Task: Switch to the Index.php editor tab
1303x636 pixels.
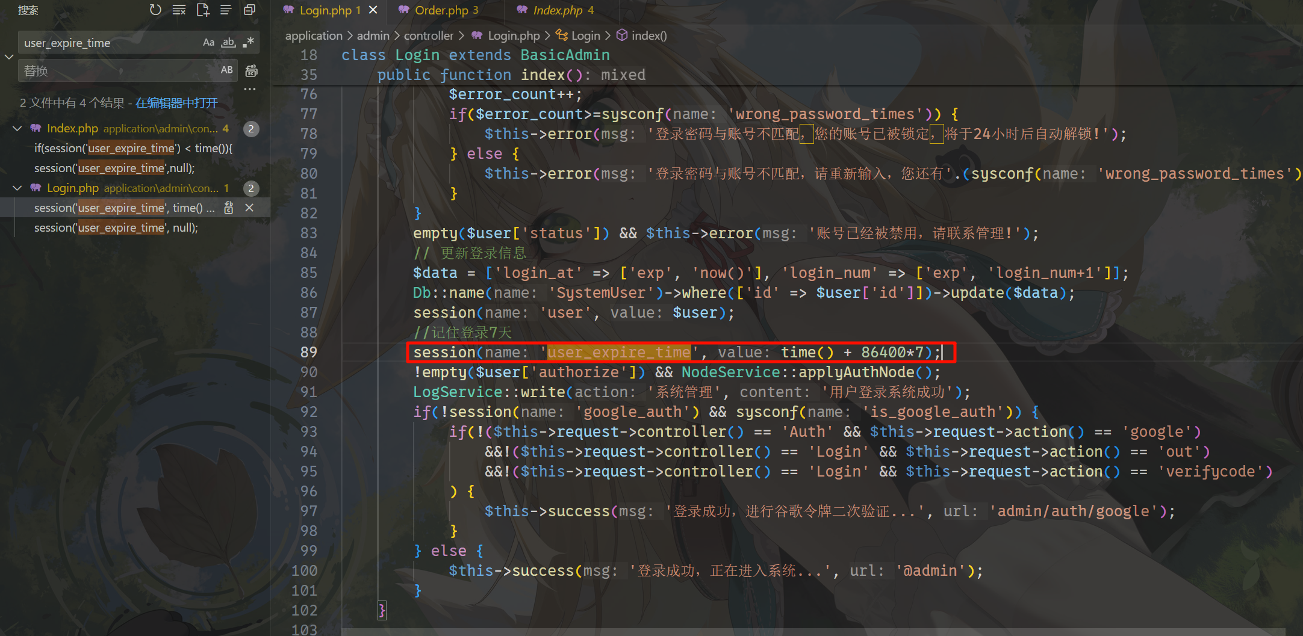Action: coord(558,10)
